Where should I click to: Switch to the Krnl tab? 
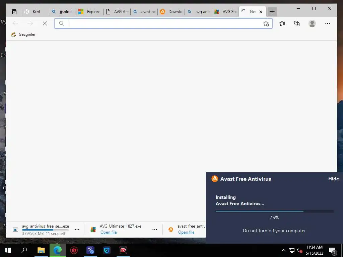point(35,12)
